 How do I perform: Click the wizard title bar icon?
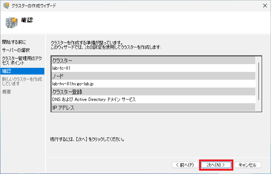pyautogui.click(x=6, y=6)
